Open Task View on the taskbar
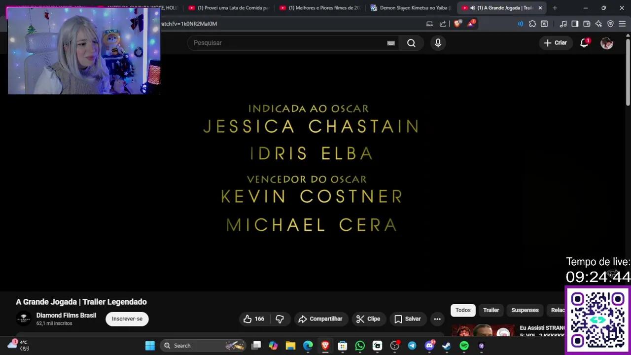This screenshot has width=631, height=355. [x=256, y=346]
